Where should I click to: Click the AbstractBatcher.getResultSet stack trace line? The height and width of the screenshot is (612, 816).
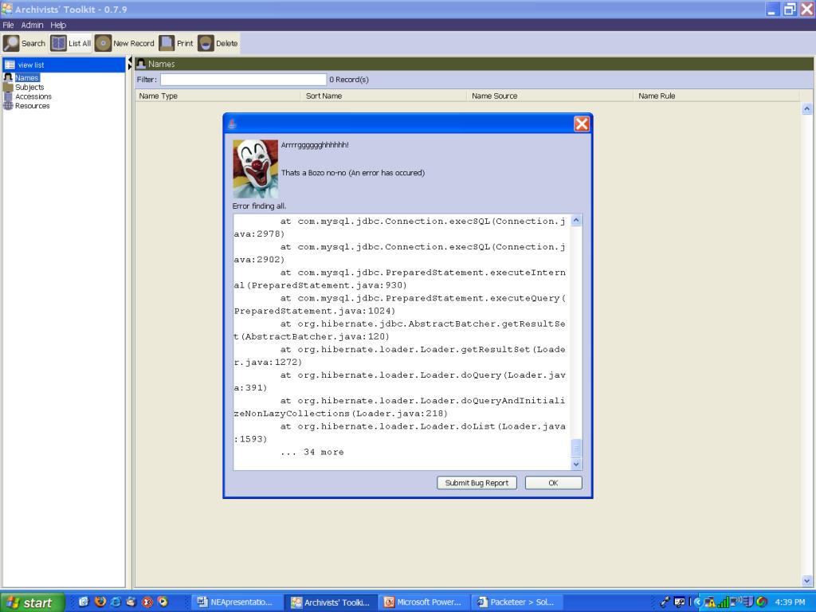tap(400, 330)
